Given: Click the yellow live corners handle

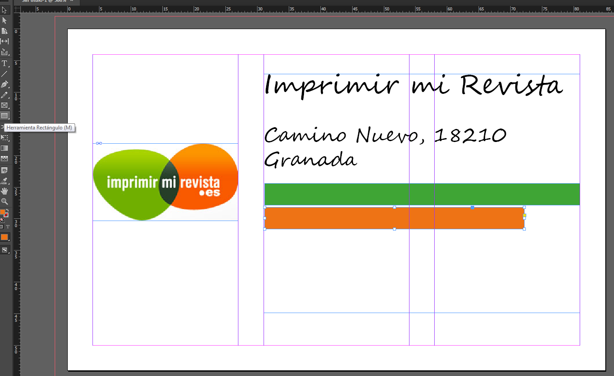Looking at the screenshot, I should 525,215.
